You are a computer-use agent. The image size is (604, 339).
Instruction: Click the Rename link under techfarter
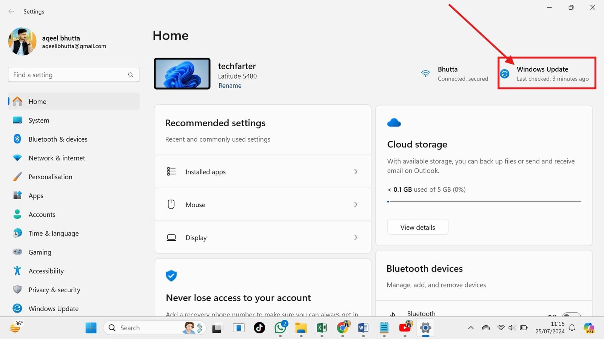click(x=230, y=86)
